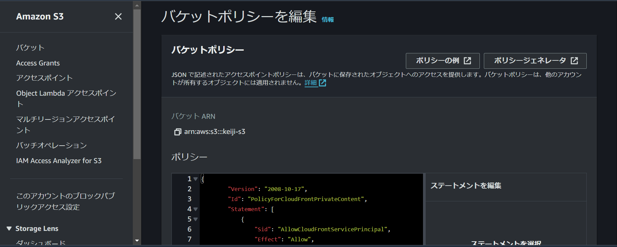
Task: Go to バケット in the sidebar
Action: [x=30, y=48]
